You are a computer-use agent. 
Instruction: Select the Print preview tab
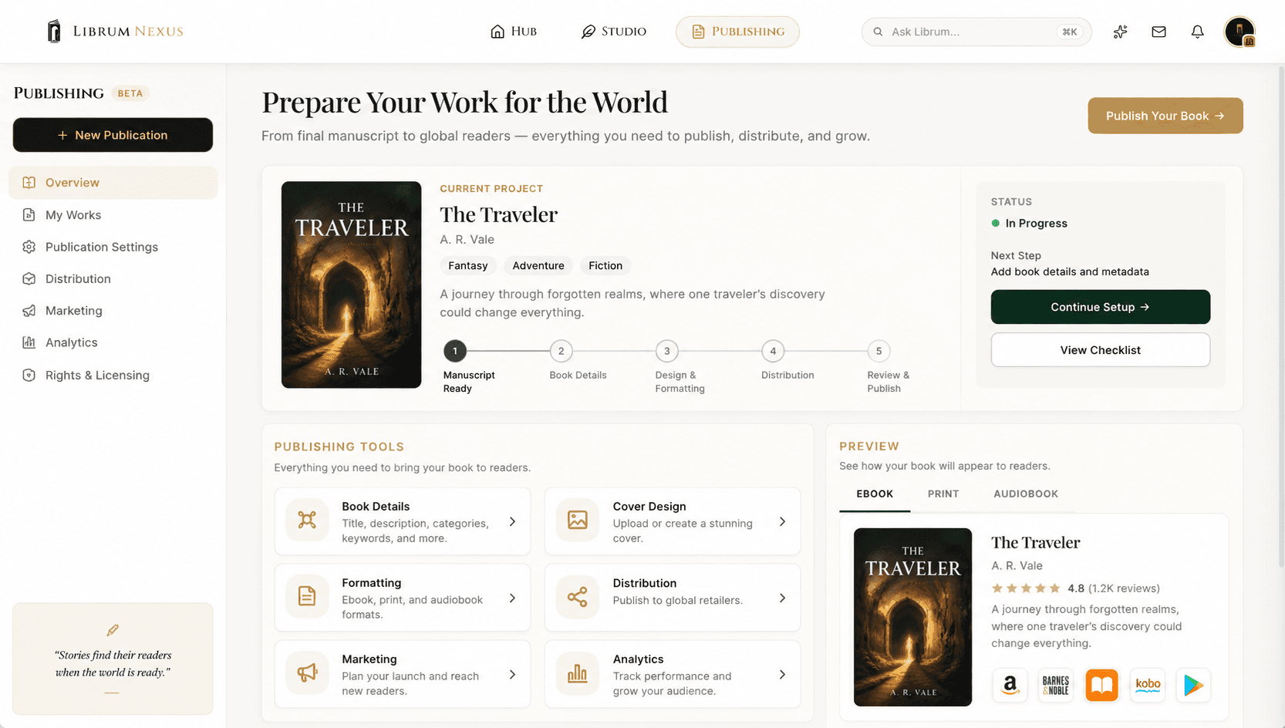pos(943,494)
